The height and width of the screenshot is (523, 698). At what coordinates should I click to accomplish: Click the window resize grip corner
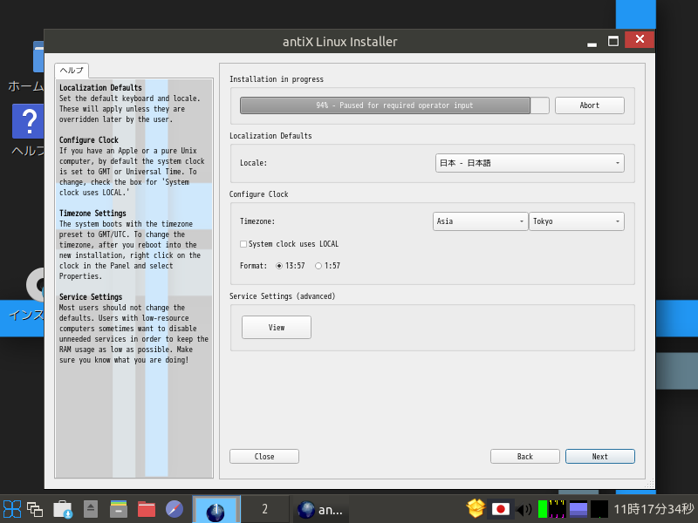(x=650, y=484)
